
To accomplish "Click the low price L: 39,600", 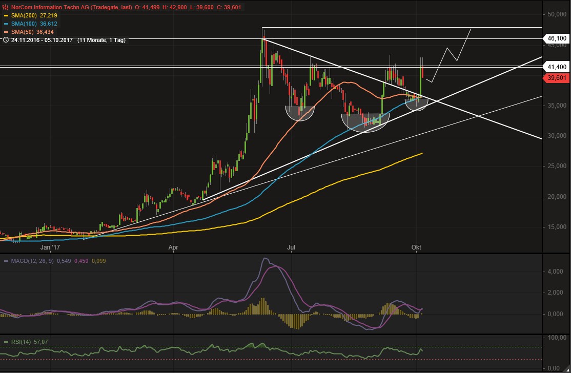I will click(202, 7).
